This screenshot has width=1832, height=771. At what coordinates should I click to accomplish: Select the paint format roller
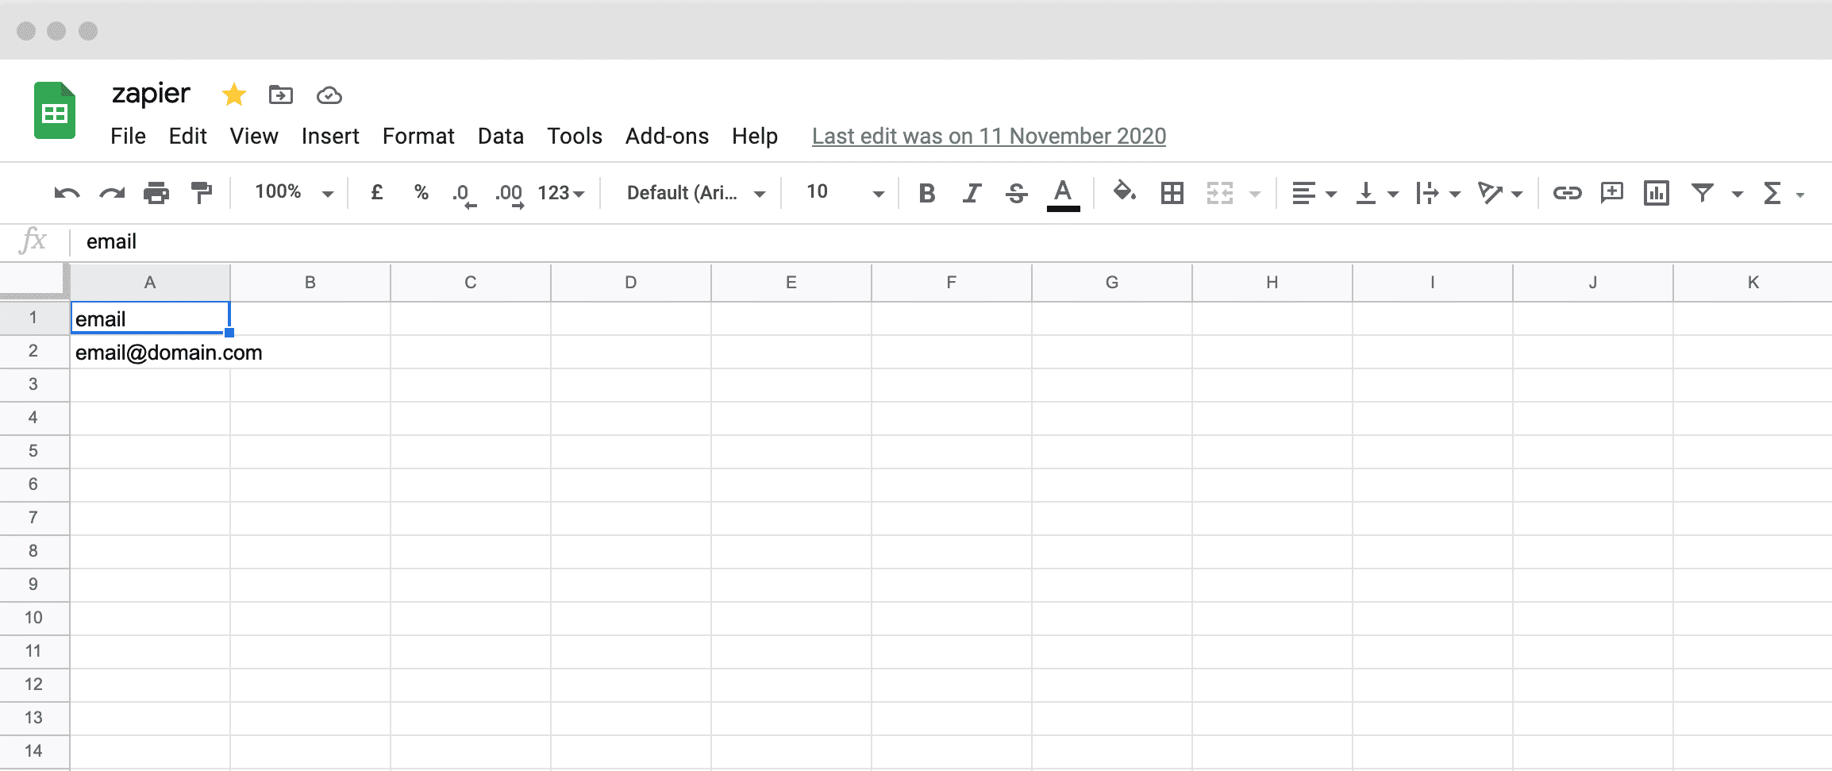202,193
